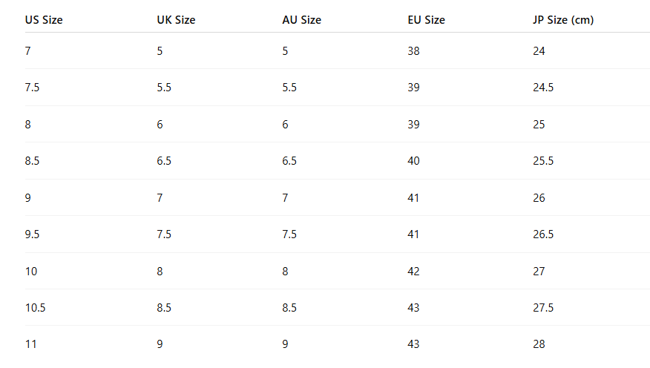650x368 pixels.
Task: Click the UK Size column header
Action: pyautogui.click(x=176, y=20)
